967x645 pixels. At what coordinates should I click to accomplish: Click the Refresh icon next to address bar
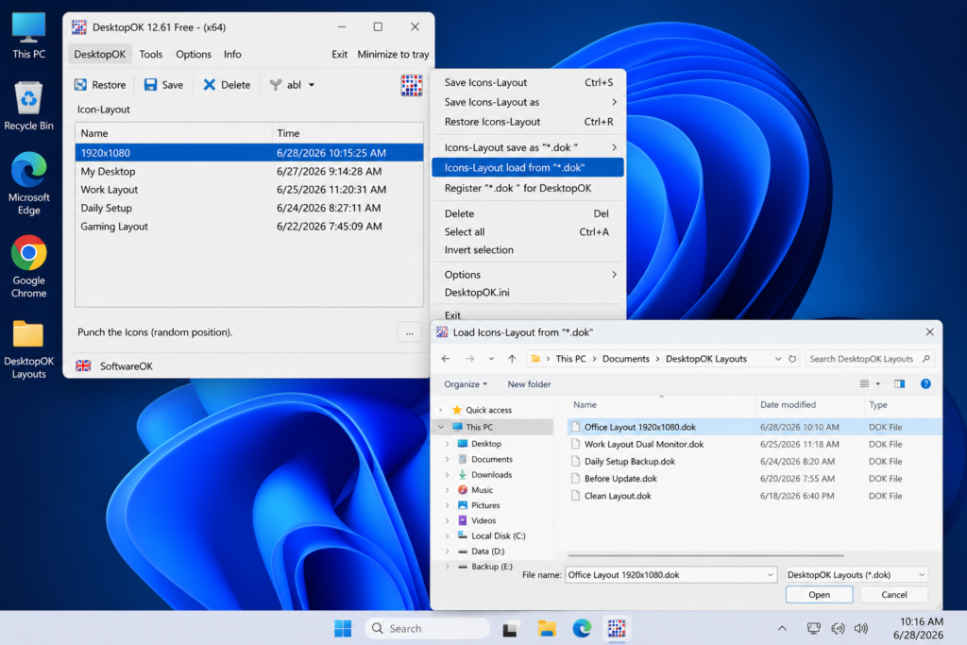point(792,359)
